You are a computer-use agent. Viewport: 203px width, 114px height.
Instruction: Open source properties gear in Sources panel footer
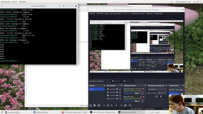[x=116, y=105]
